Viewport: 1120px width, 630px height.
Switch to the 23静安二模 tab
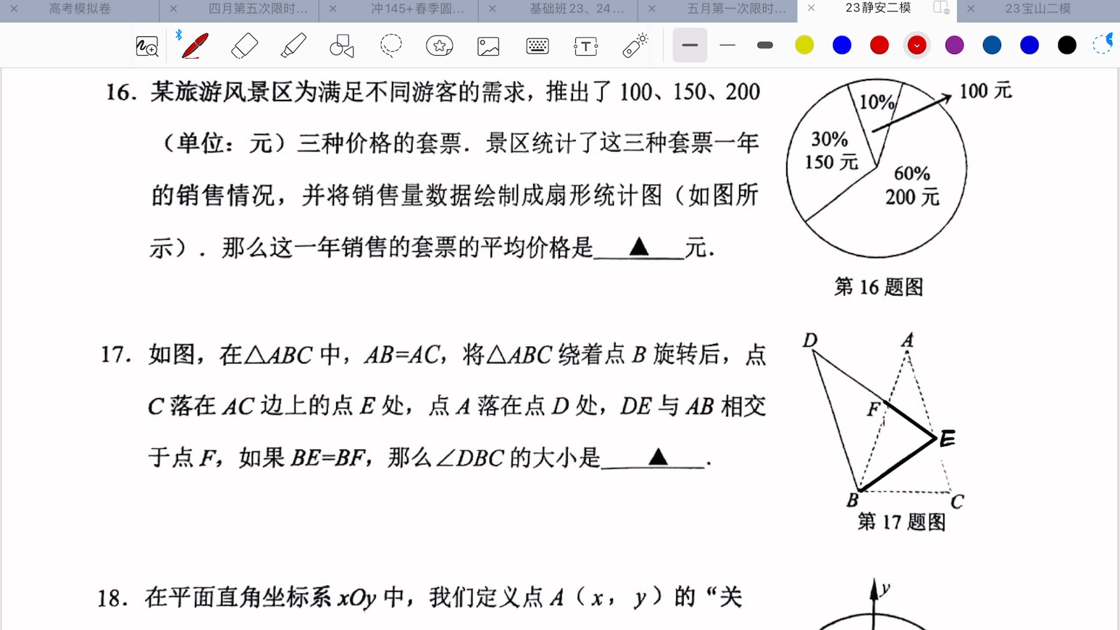[x=878, y=8]
